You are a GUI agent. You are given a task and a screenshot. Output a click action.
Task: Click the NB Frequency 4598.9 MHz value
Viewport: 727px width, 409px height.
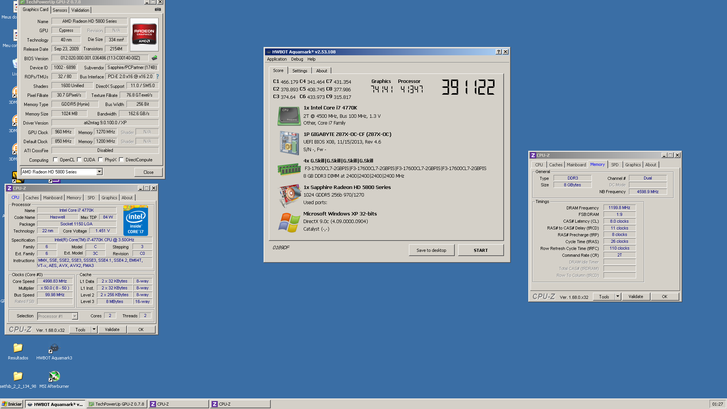click(x=647, y=192)
